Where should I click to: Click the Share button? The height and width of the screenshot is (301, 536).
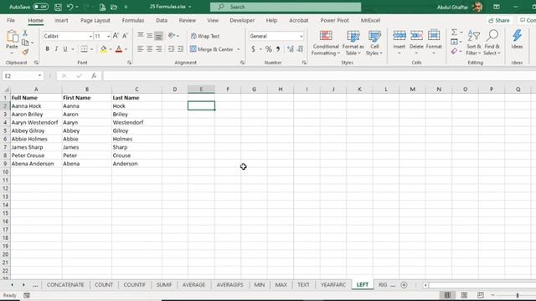click(x=499, y=20)
